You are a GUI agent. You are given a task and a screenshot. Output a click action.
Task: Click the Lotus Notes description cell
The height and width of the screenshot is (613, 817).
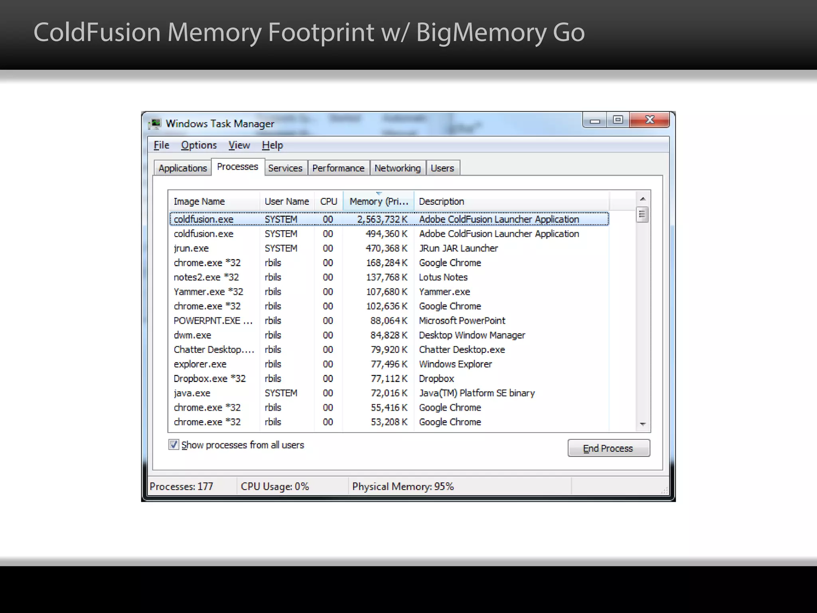[x=443, y=277]
